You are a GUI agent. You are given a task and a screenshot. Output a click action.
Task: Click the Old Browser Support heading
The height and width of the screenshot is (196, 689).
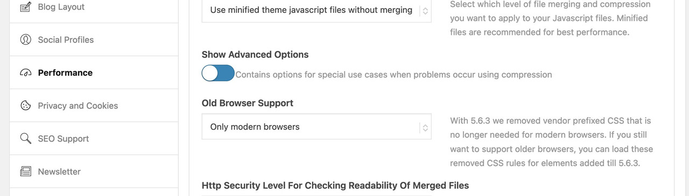248,103
